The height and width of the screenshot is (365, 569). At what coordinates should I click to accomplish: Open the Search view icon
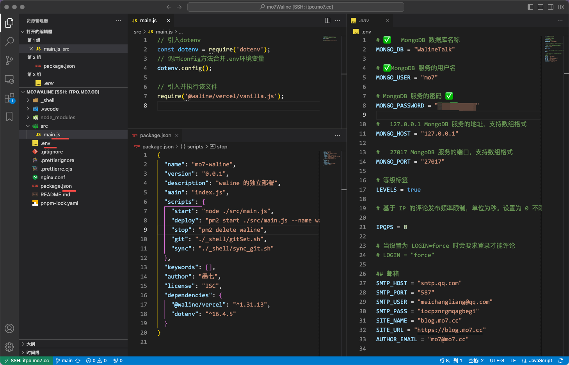[x=9, y=41]
